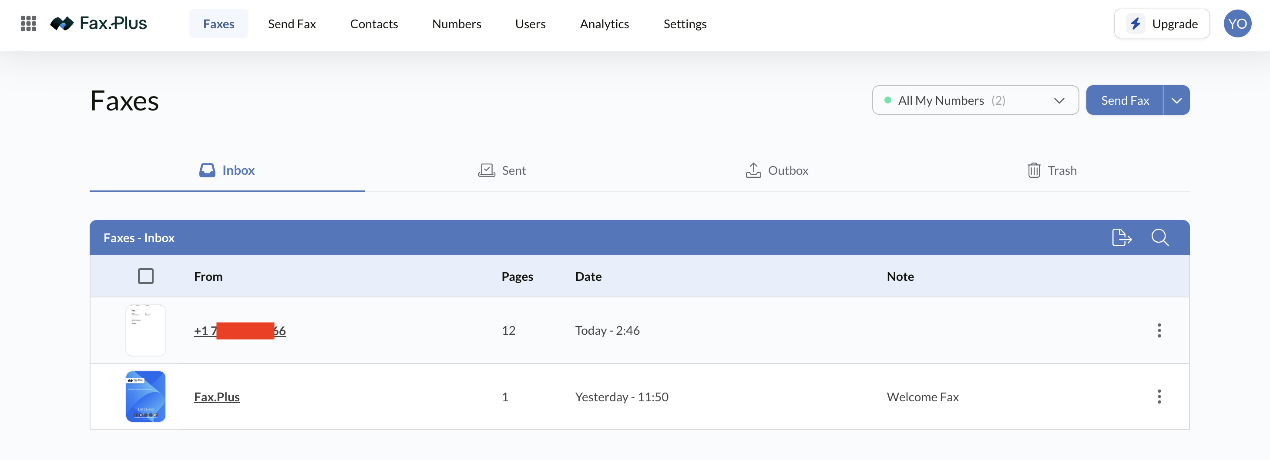Image resolution: width=1270 pixels, height=460 pixels.
Task: Click the 'Faxes - Inbox' table title
Action: pos(139,238)
